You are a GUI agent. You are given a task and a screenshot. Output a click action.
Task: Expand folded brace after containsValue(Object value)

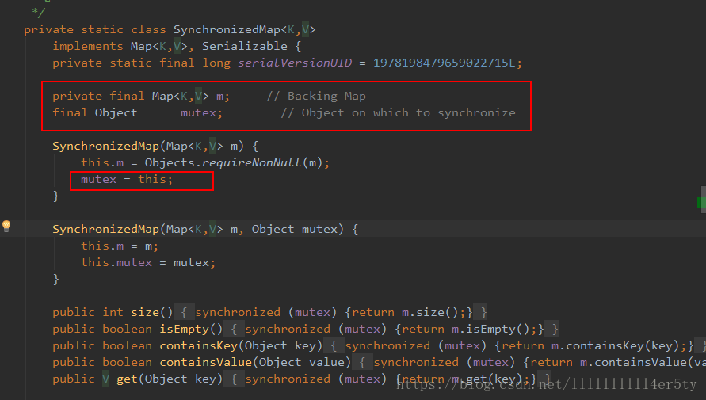(362, 363)
